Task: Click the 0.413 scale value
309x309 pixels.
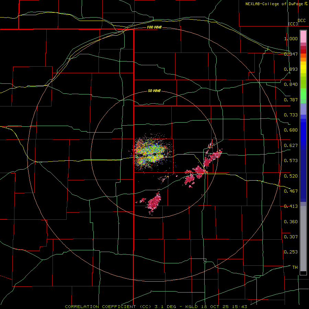Action: (291, 206)
